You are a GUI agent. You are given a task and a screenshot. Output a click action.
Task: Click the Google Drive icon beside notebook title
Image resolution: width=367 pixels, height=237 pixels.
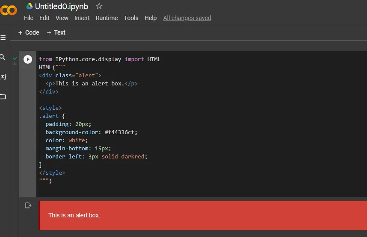[x=30, y=6]
